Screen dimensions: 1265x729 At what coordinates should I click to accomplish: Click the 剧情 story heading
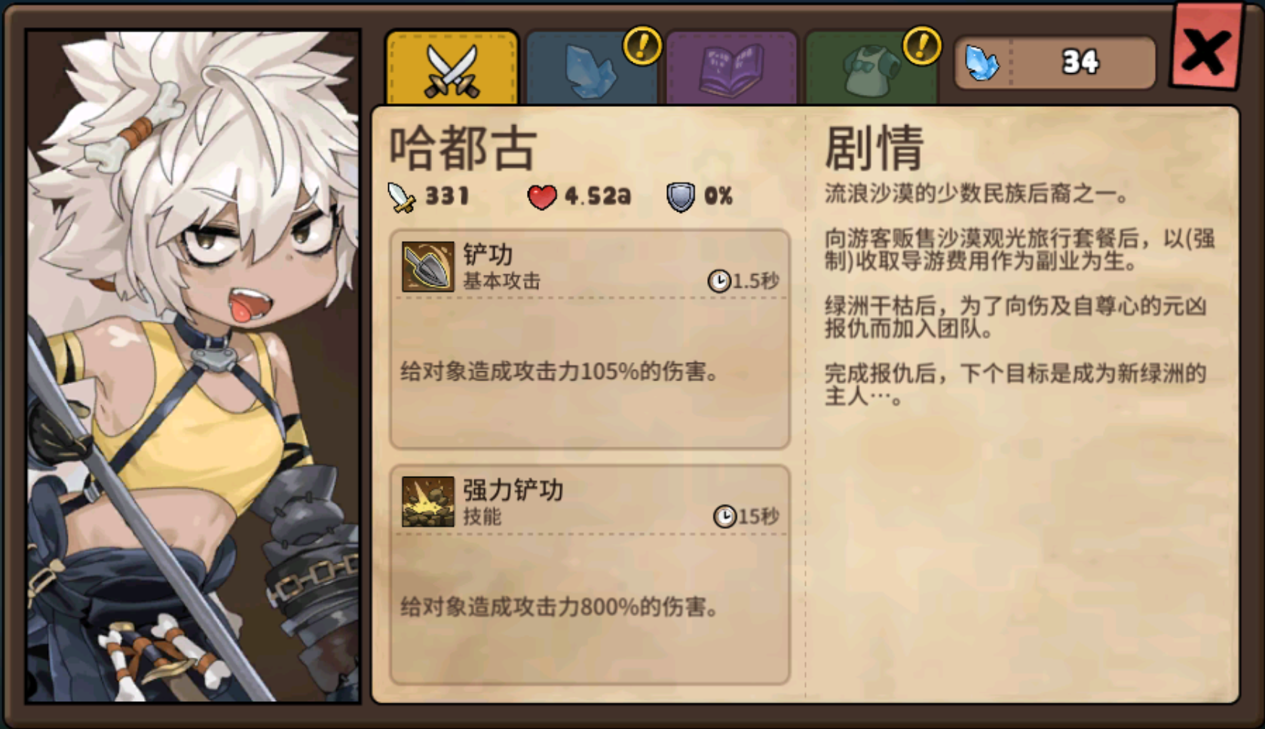pos(874,148)
